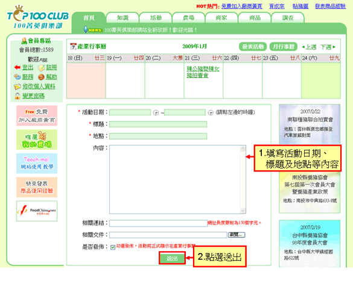Image resolution: width=353 pixels, height=302 pixels.
Task: Click the change password lock icon
Action: [17, 96]
